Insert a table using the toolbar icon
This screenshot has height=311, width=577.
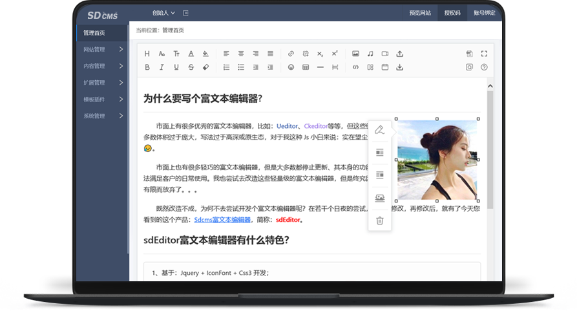(x=306, y=67)
